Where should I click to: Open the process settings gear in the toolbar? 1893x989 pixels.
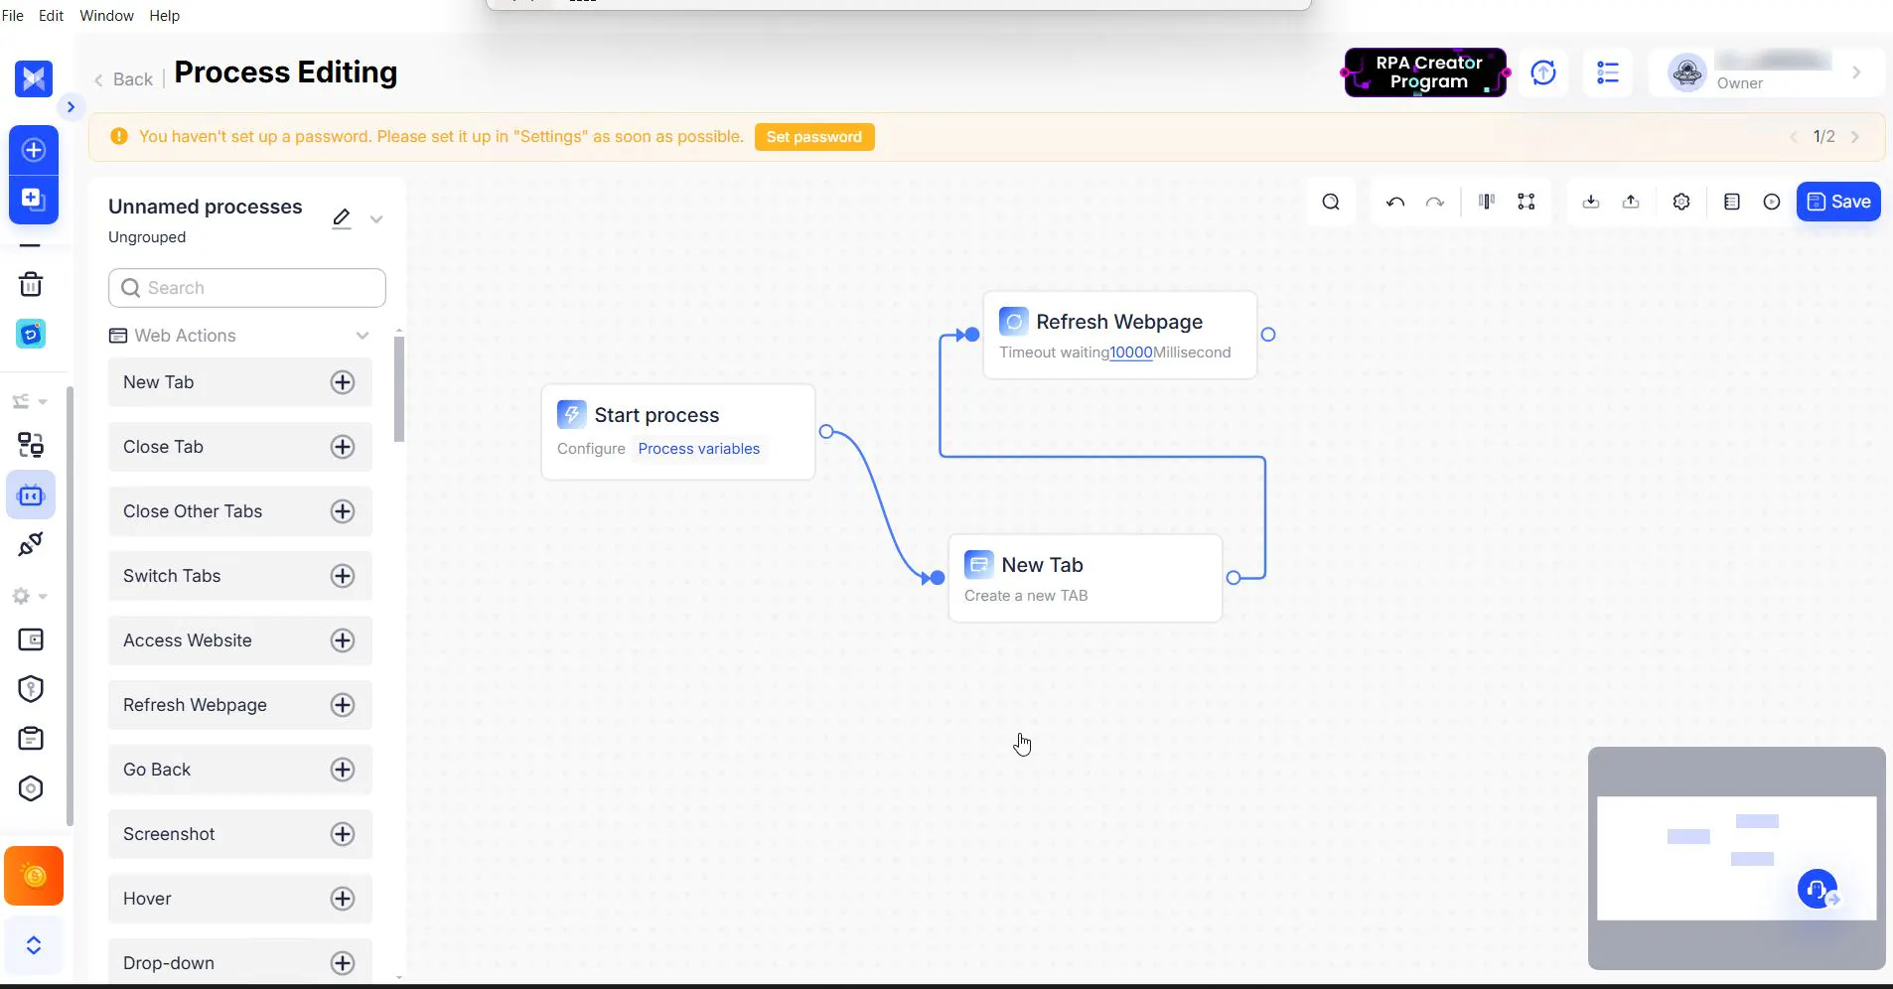click(1681, 202)
